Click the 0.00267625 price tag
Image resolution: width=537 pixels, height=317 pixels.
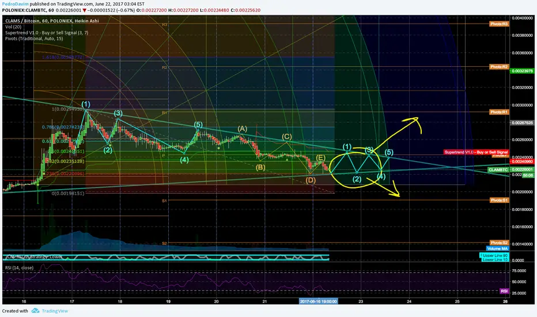522,122
